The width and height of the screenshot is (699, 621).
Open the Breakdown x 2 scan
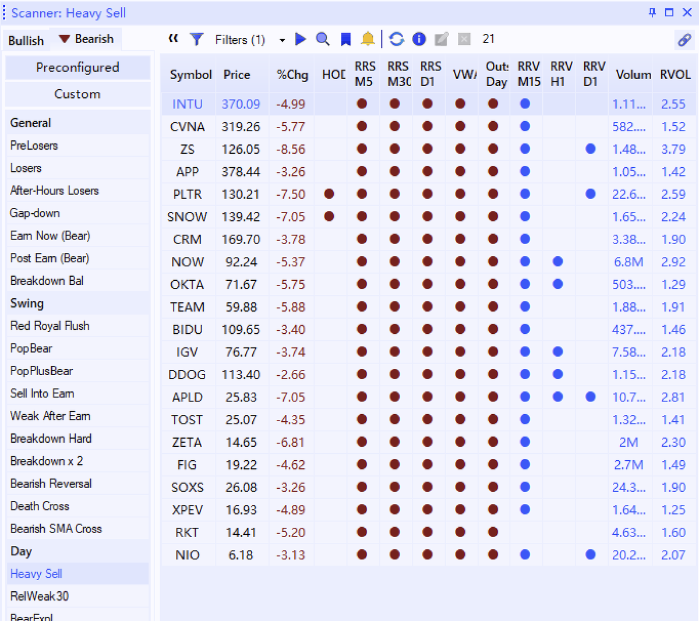[x=77, y=461]
